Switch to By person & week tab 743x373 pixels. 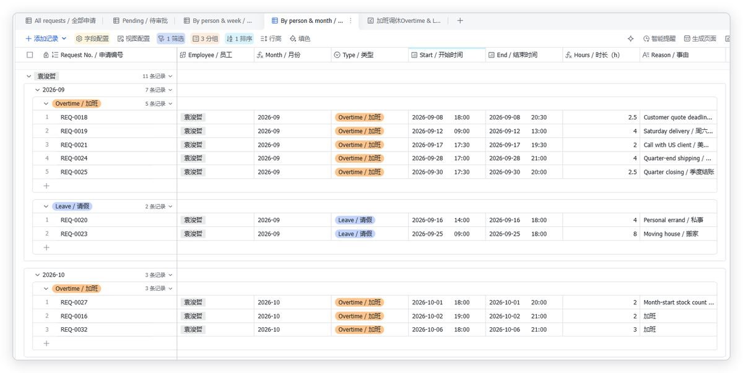(217, 20)
